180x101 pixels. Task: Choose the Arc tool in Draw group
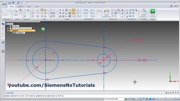[37, 10]
